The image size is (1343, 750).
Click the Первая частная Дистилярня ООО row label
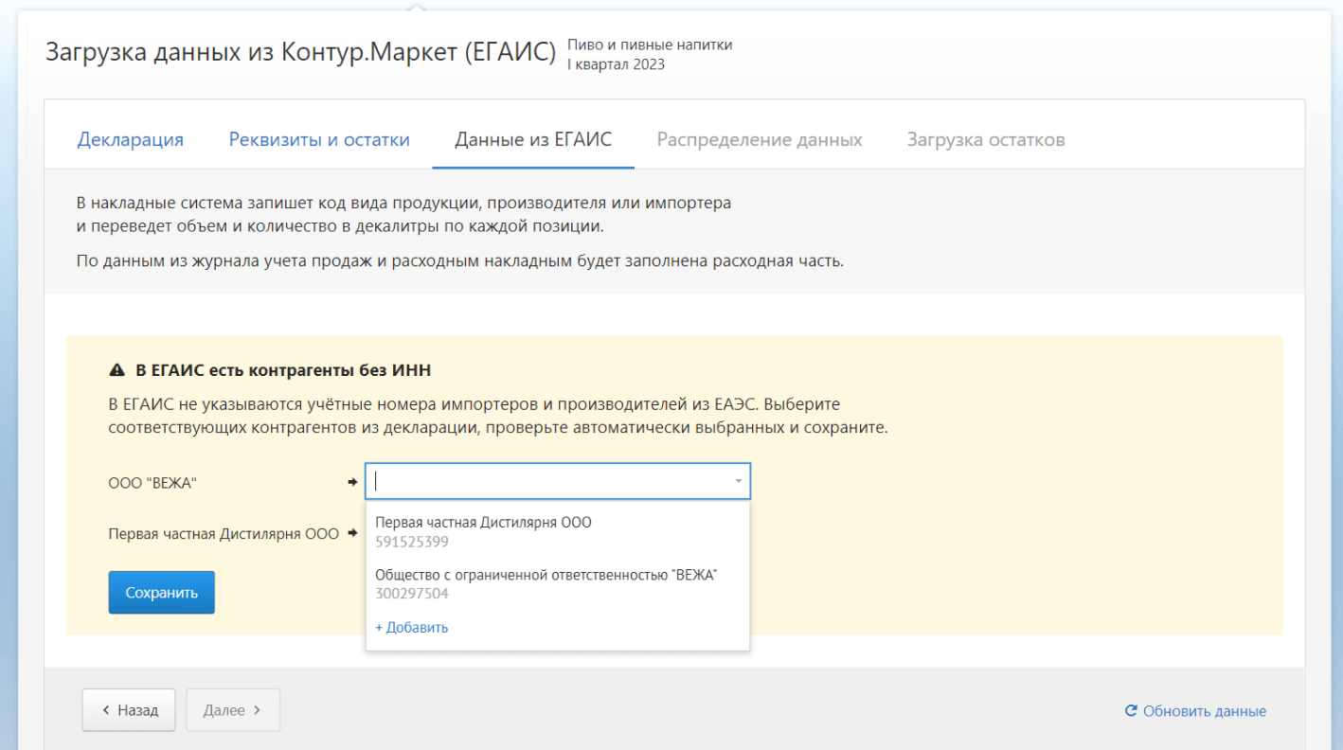coord(224,534)
